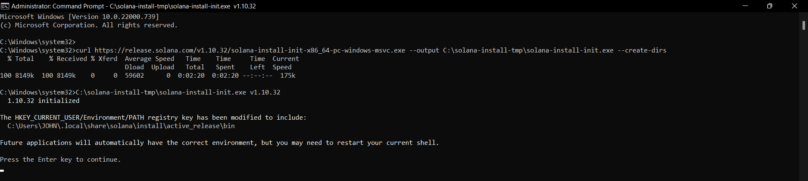Screen dimensions: 808x181
Task: Click the blinking cursor on the last line
Action: coord(2,171)
